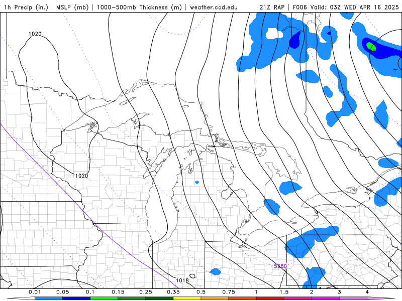Click the 0.25 colorbar tick label
The image size is (402, 301).
pos(146,292)
